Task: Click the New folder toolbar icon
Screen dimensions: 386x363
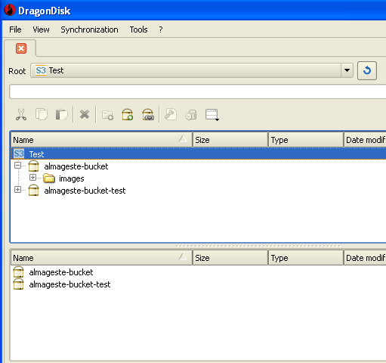Action: pos(107,115)
